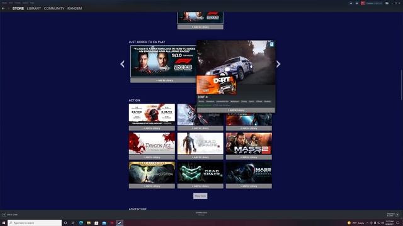Viewport: 403px width, 226px height.
Task: Open Cortana from the taskbar
Action: point(65,223)
